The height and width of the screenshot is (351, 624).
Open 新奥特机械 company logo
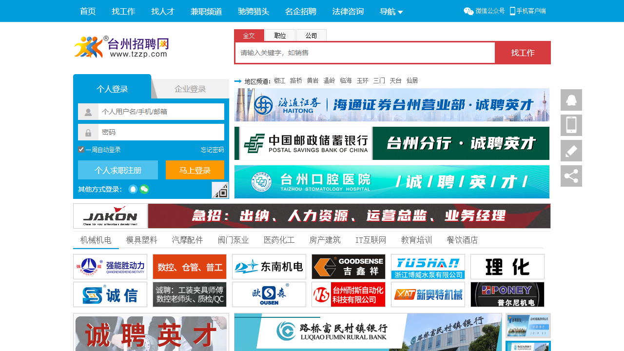[x=428, y=294]
